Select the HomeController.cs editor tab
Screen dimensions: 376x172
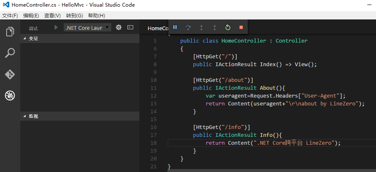pos(158,28)
